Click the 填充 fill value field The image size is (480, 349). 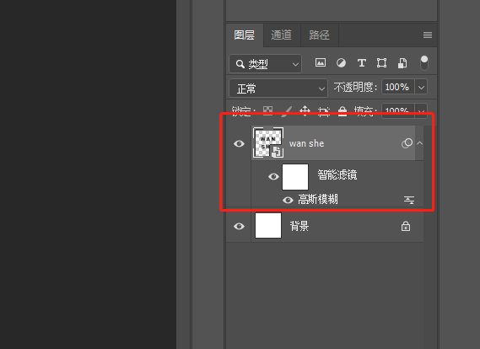[x=397, y=110]
